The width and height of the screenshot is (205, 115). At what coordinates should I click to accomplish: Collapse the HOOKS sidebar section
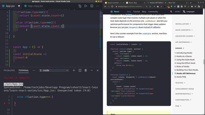(180, 48)
